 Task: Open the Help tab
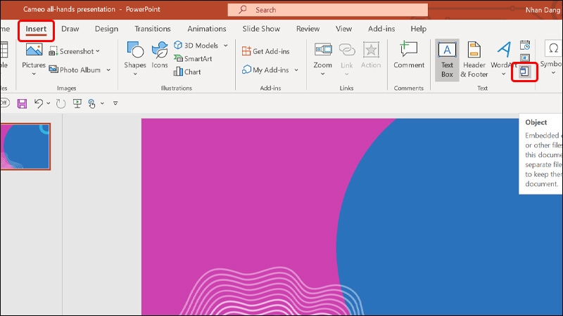(x=418, y=29)
